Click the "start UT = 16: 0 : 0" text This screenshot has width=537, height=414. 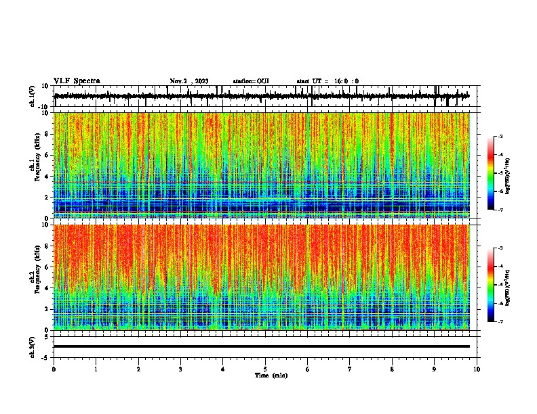tap(327, 81)
